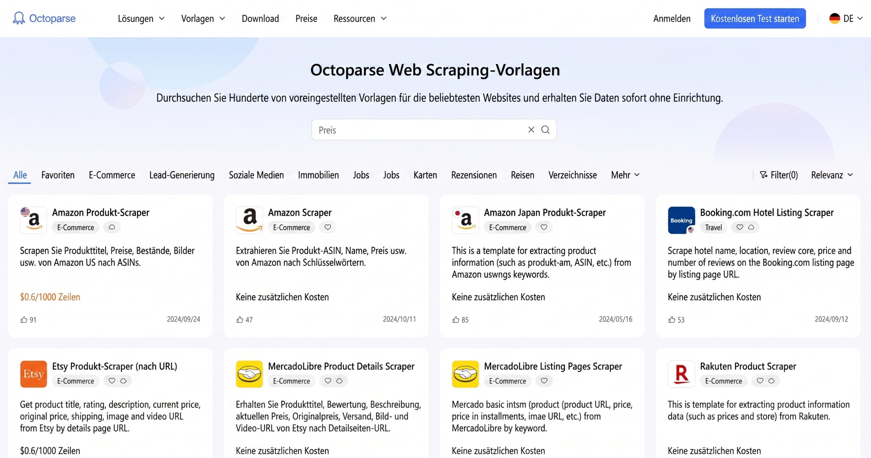Click the cloud icon on Booking.com Hotel Listing Scraper
Image resolution: width=871 pixels, height=458 pixels.
(x=751, y=227)
